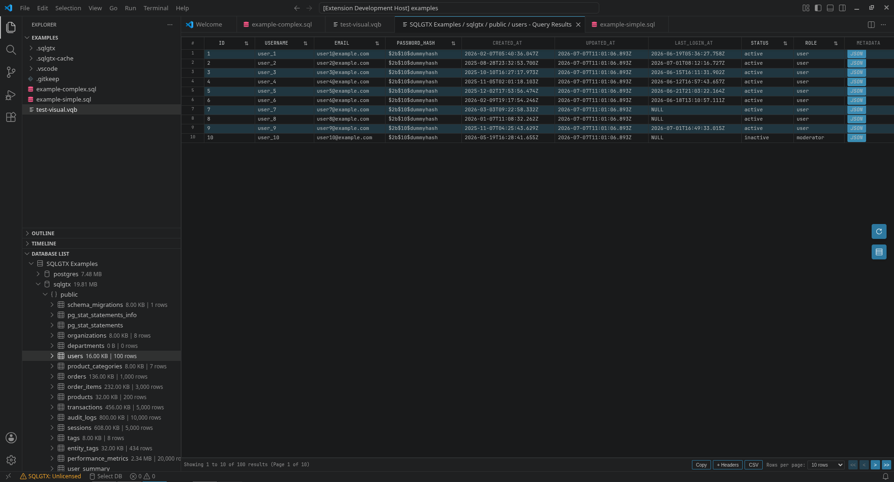Toggle primary side bar visibility
The image size is (894, 482).
pos(818,8)
